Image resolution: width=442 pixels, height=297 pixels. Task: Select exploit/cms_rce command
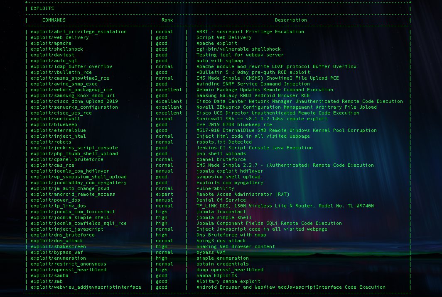(x=52, y=165)
